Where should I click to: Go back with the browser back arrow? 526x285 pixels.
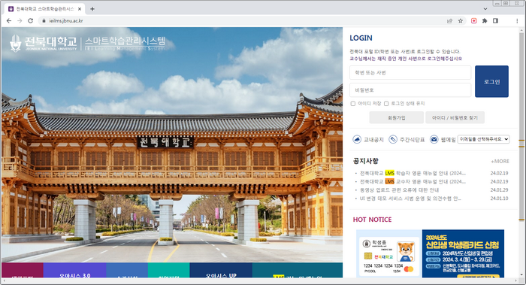(x=9, y=21)
